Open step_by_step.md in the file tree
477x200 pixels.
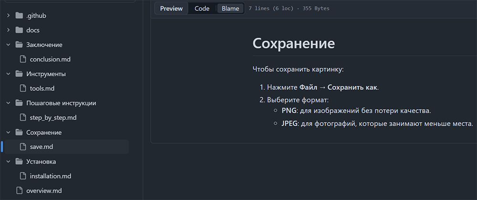point(53,118)
